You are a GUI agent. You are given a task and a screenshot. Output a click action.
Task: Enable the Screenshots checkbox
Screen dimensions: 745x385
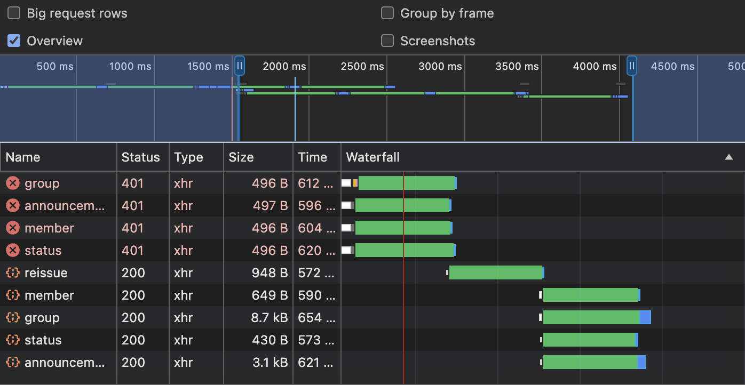387,41
